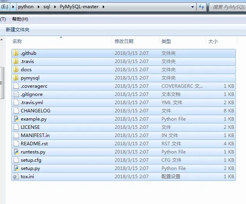Select the file name .gitignore
The image size is (246, 204).
coord(32,94)
